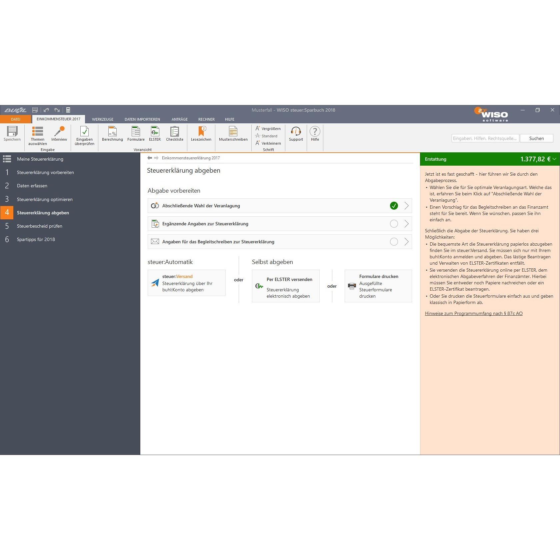Click the undo arrow in title bar

(46, 110)
